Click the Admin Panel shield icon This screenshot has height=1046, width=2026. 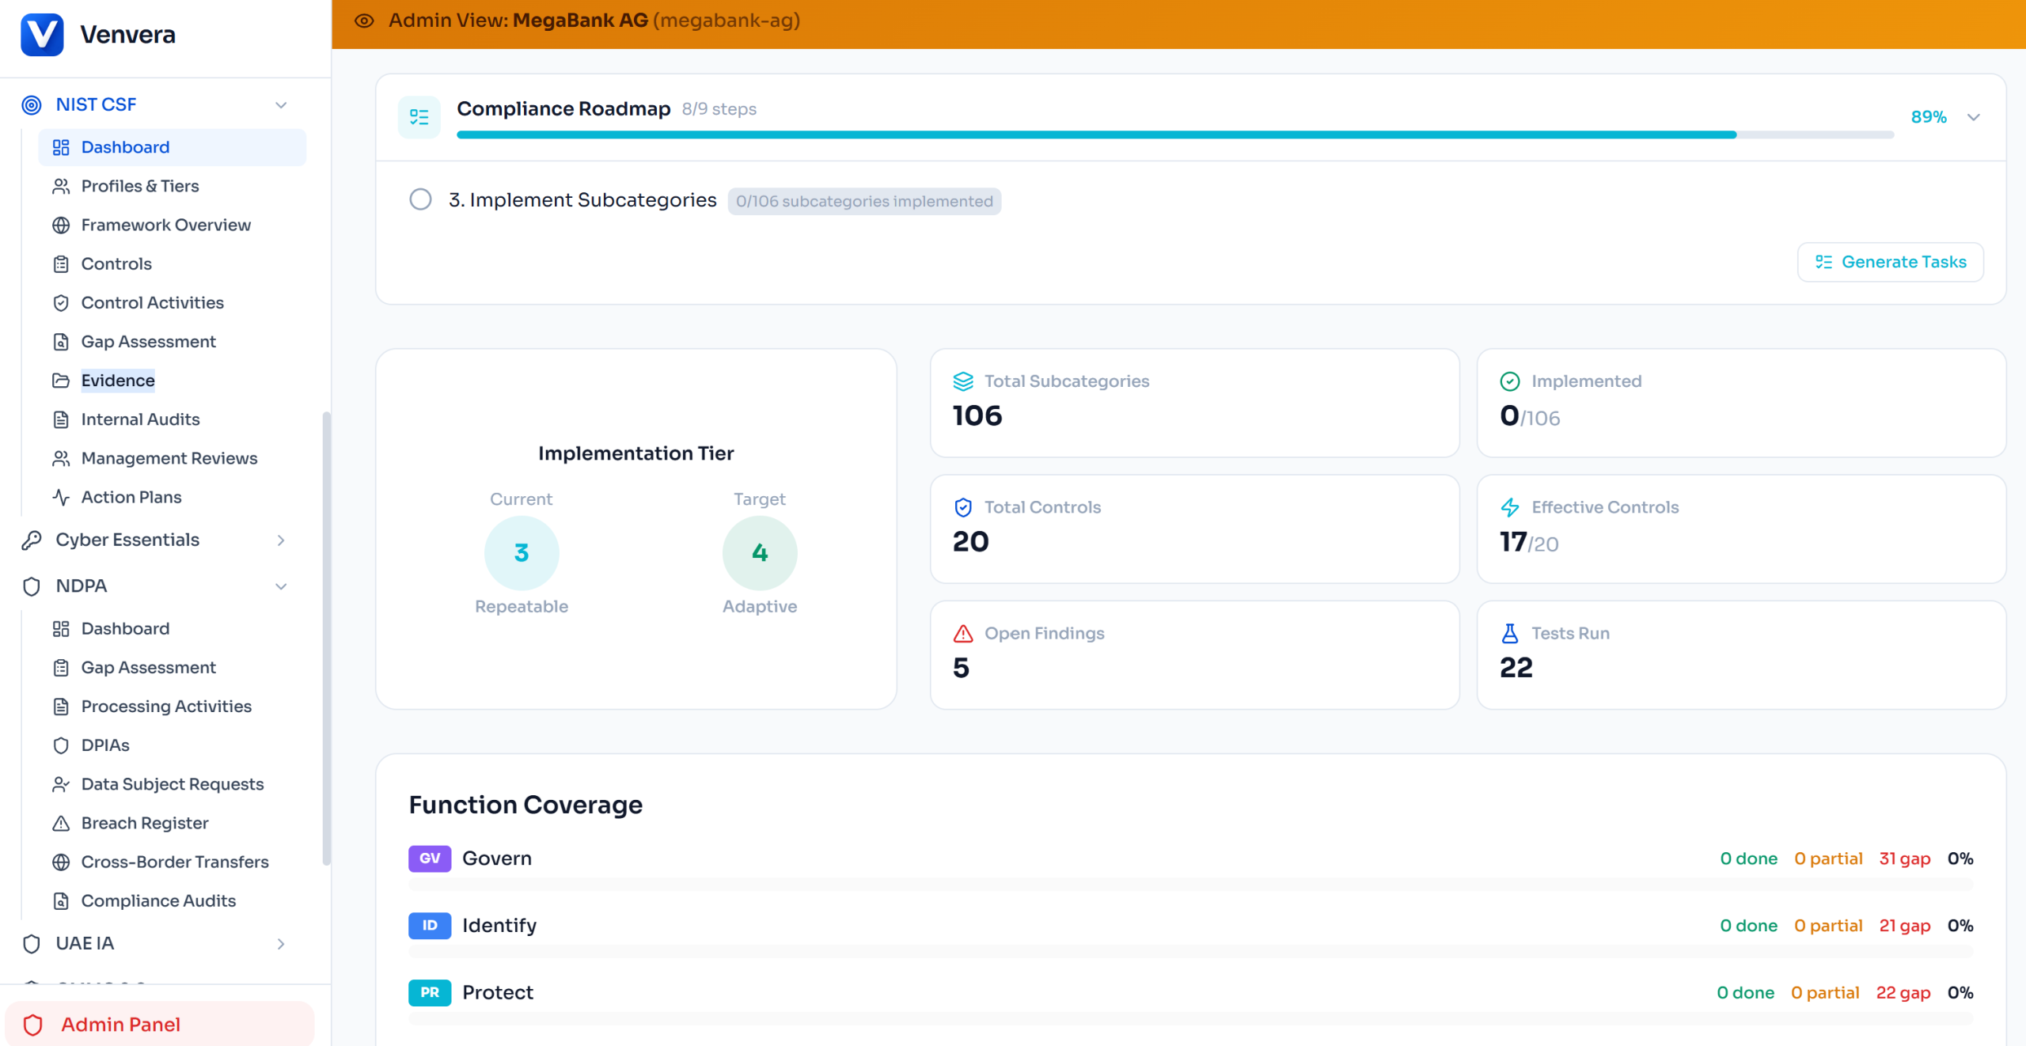(x=33, y=1025)
